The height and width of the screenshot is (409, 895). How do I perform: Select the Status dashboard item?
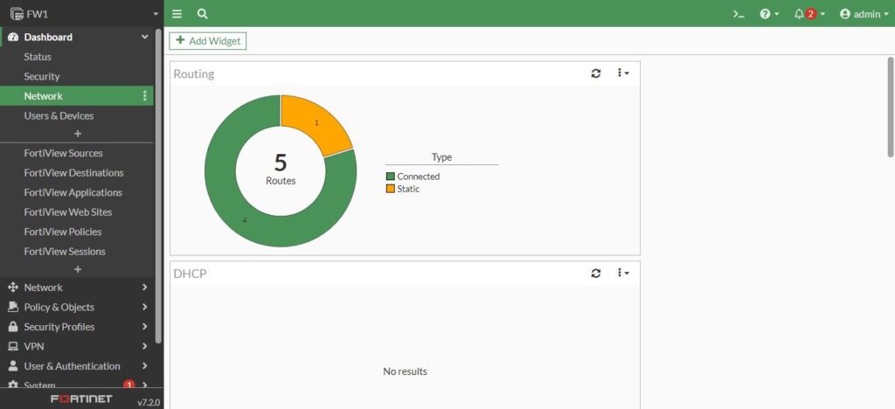(38, 57)
